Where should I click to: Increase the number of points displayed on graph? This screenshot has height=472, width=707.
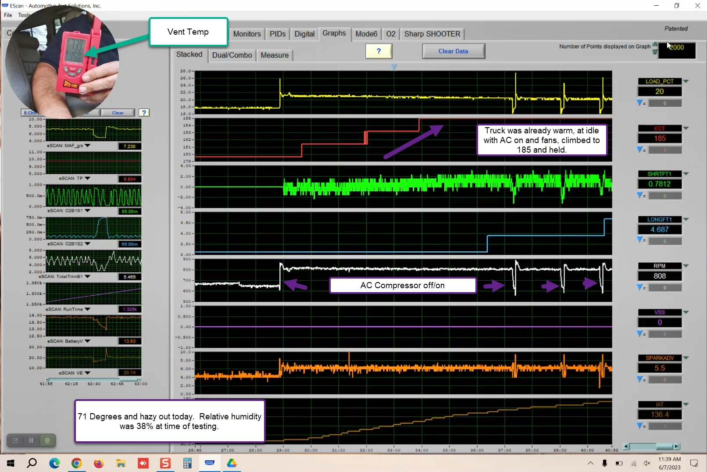click(655, 44)
